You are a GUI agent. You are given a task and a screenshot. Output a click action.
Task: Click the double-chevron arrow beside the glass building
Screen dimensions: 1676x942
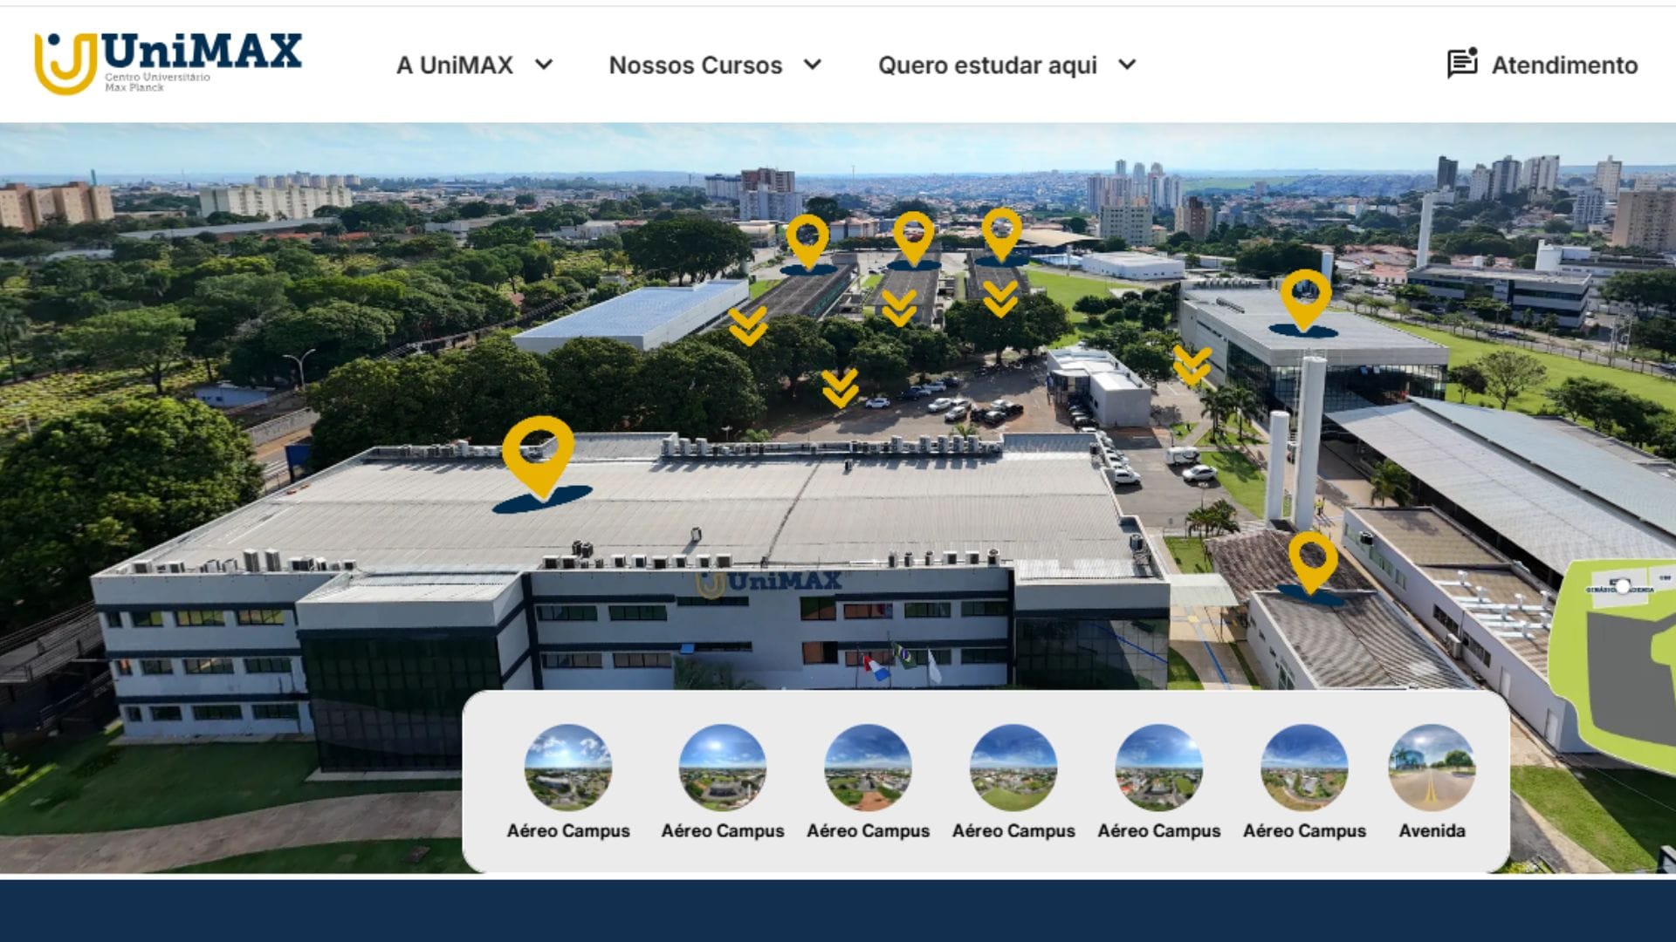[x=1192, y=365]
